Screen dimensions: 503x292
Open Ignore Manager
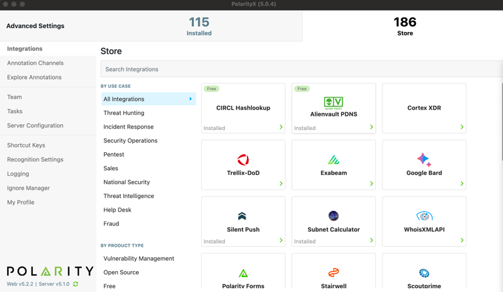pyautogui.click(x=28, y=188)
